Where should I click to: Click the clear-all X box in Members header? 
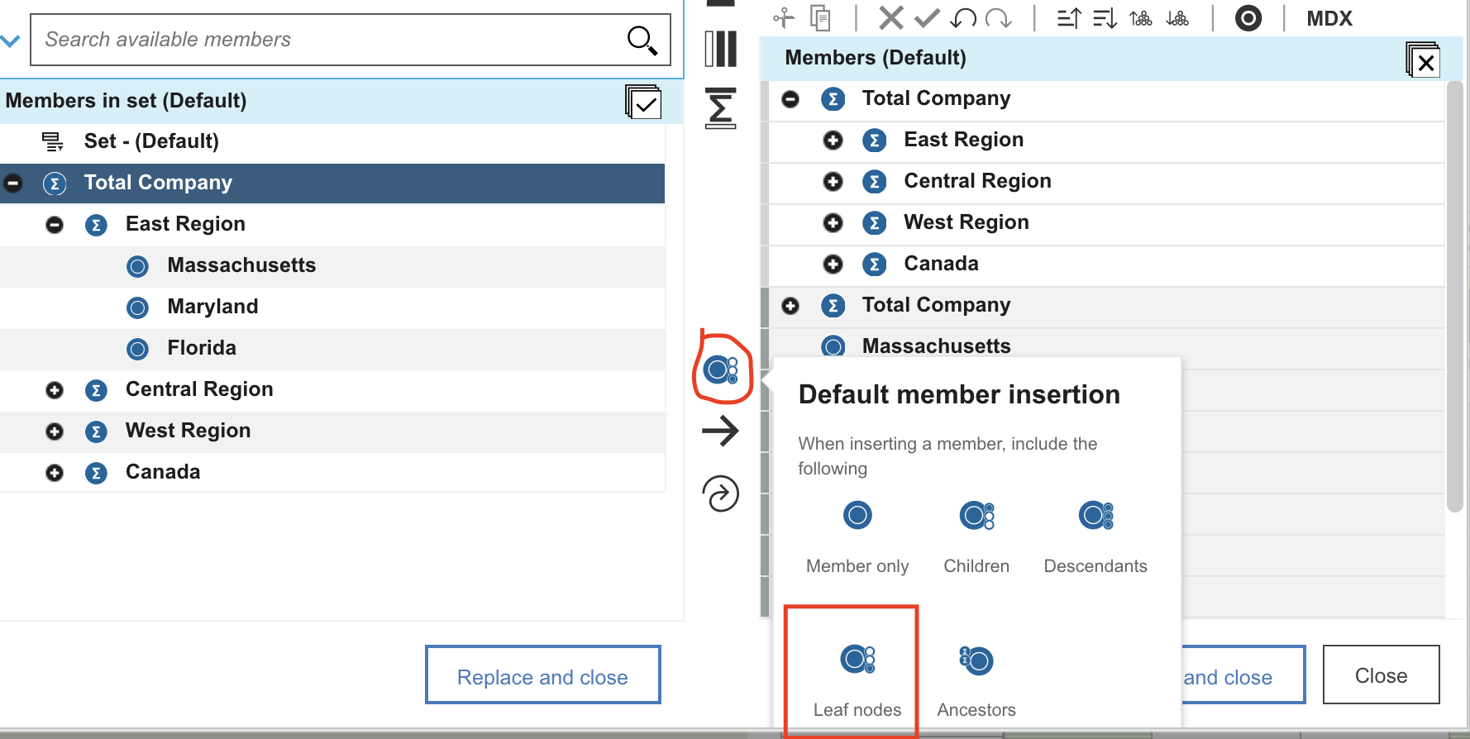coord(1423,60)
